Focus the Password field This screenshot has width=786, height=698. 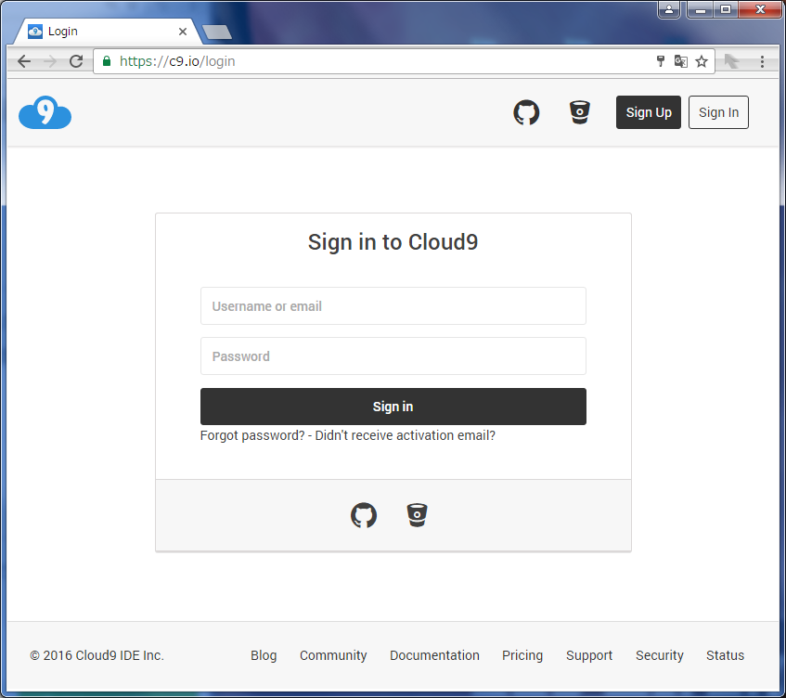tap(393, 356)
